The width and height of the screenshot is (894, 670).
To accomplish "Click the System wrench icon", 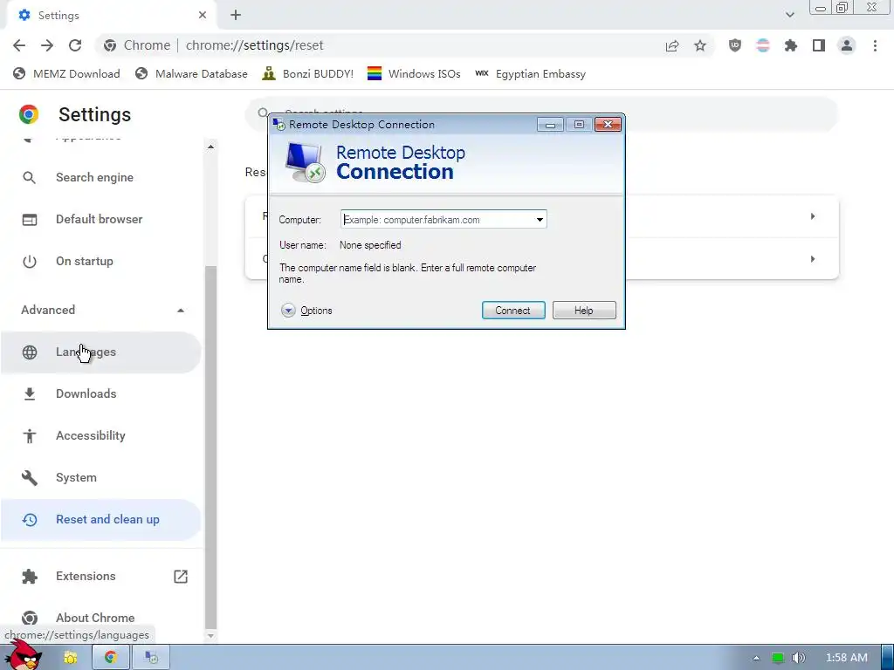I will point(30,477).
